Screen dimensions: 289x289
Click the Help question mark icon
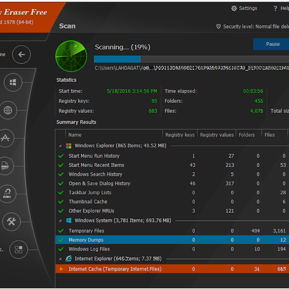click(x=275, y=8)
